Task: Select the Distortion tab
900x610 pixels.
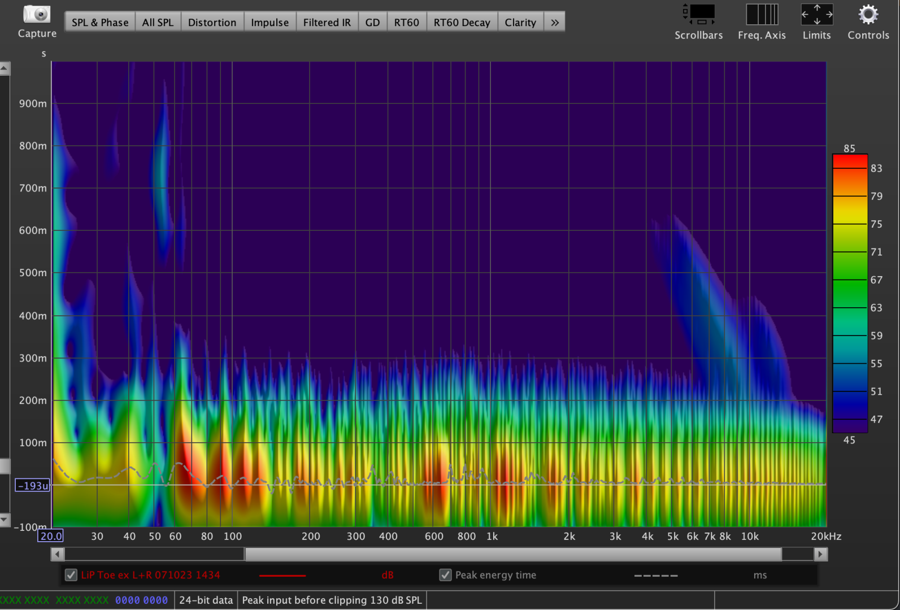Action: coord(212,23)
